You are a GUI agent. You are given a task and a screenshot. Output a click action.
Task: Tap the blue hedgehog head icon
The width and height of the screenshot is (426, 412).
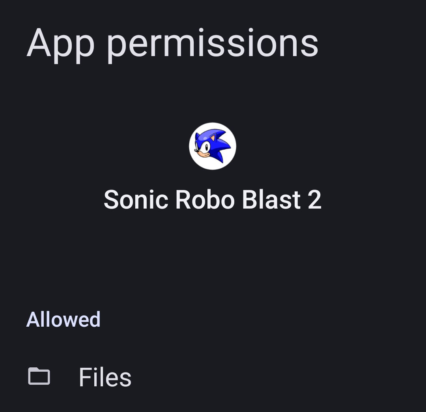[213, 146]
